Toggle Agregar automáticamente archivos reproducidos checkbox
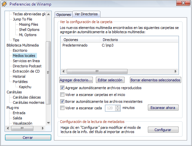 pyautogui.click(x=62, y=88)
